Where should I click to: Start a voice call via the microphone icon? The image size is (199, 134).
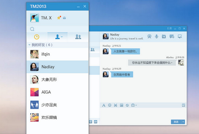coord(157,36)
